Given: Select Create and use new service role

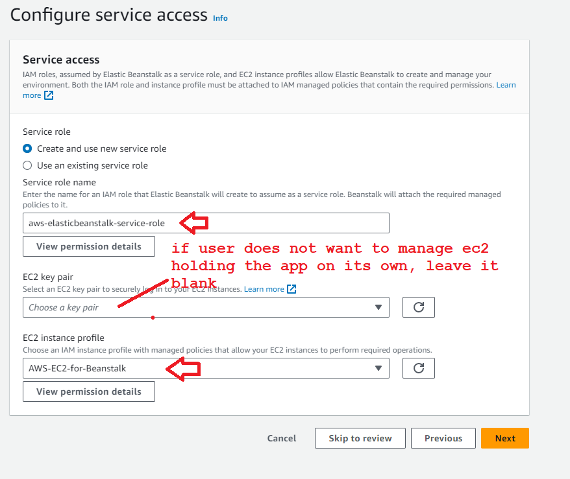Looking at the screenshot, I should pos(27,148).
